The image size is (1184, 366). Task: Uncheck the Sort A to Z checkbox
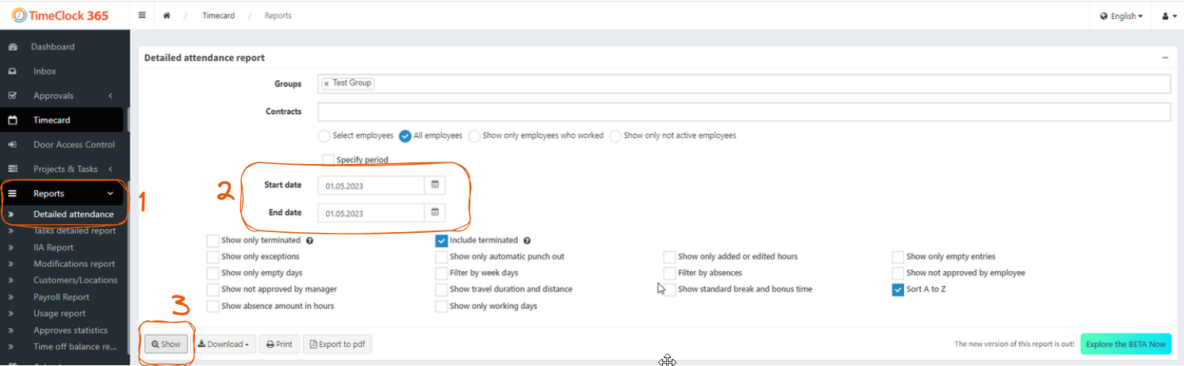click(898, 289)
